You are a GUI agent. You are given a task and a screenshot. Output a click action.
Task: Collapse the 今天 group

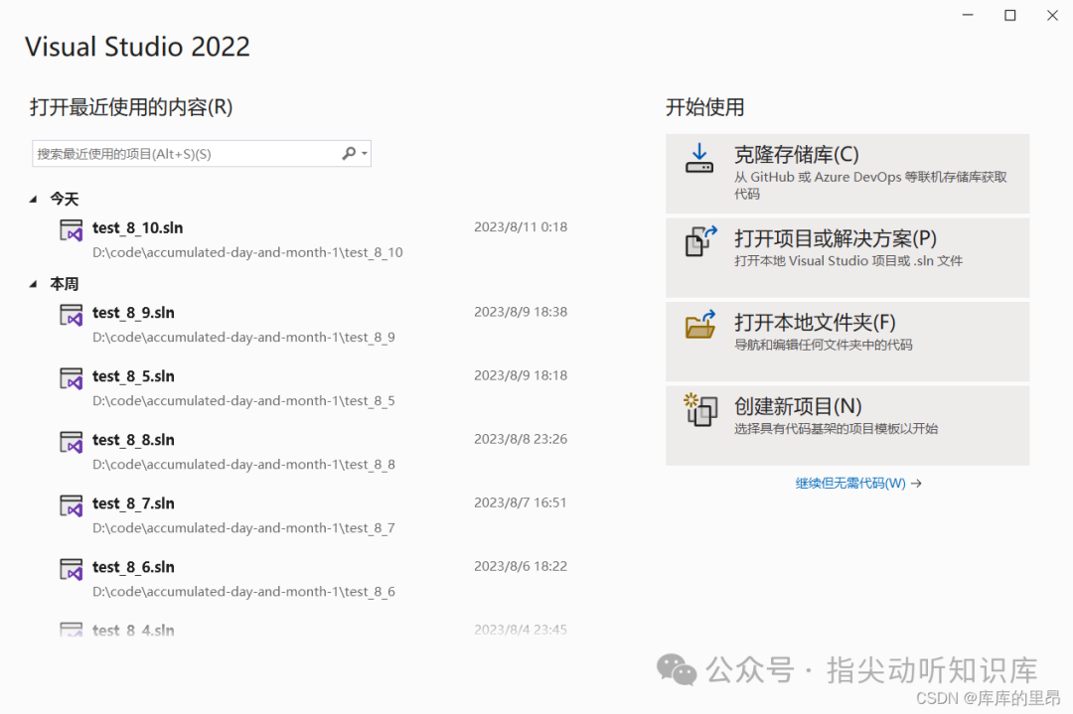coord(33,199)
